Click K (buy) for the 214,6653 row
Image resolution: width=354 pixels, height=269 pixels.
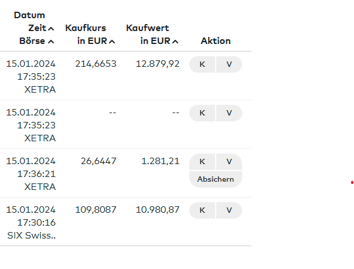point(202,64)
